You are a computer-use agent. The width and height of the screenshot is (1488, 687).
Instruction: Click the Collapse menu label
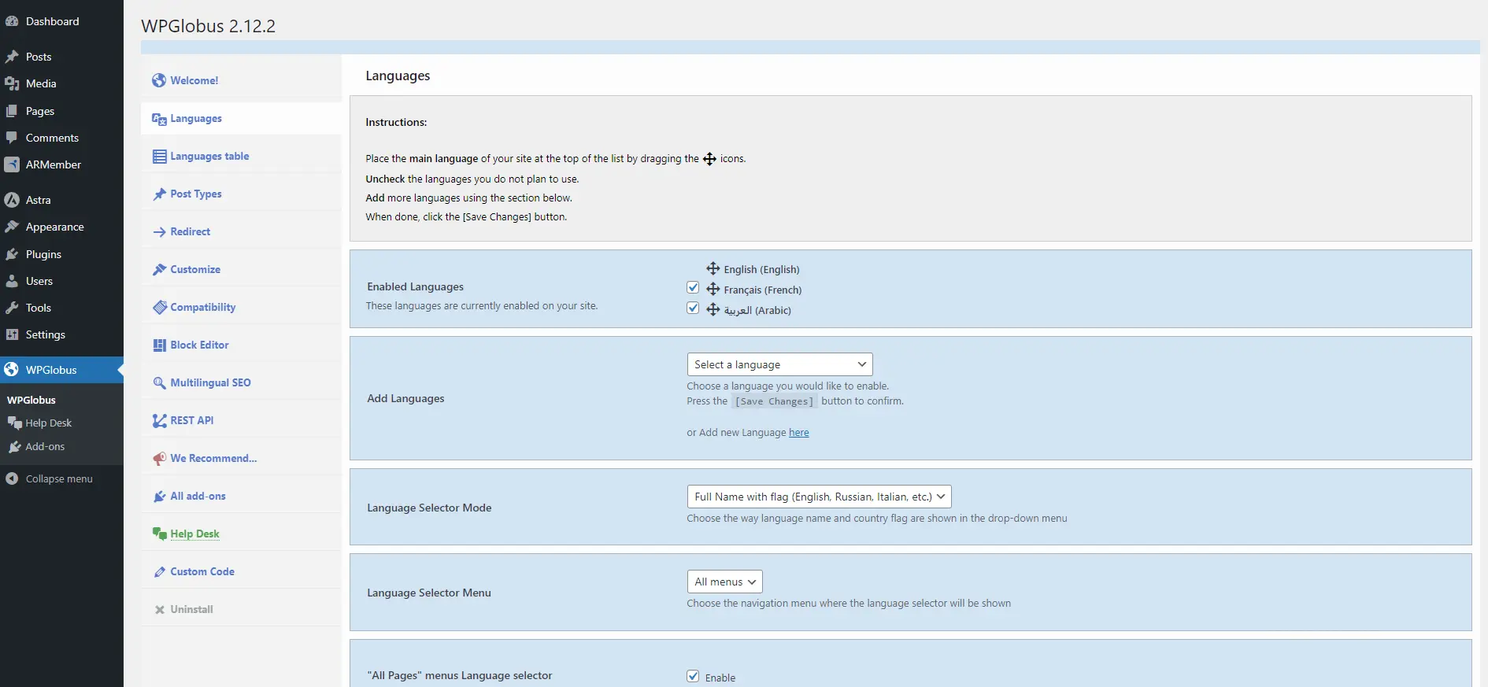[59, 478]
